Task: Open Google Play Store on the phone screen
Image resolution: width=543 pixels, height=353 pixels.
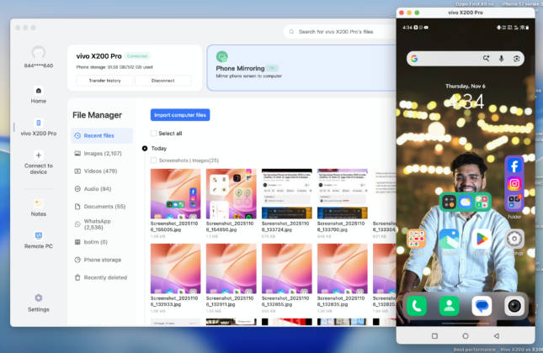Action: coord(481,239)
